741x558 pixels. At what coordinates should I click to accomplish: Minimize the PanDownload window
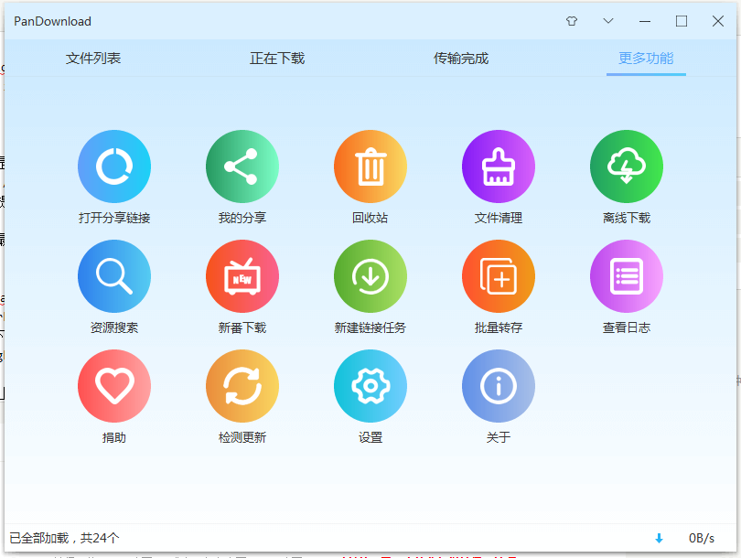pyautogui.click(x=645, y=21)
